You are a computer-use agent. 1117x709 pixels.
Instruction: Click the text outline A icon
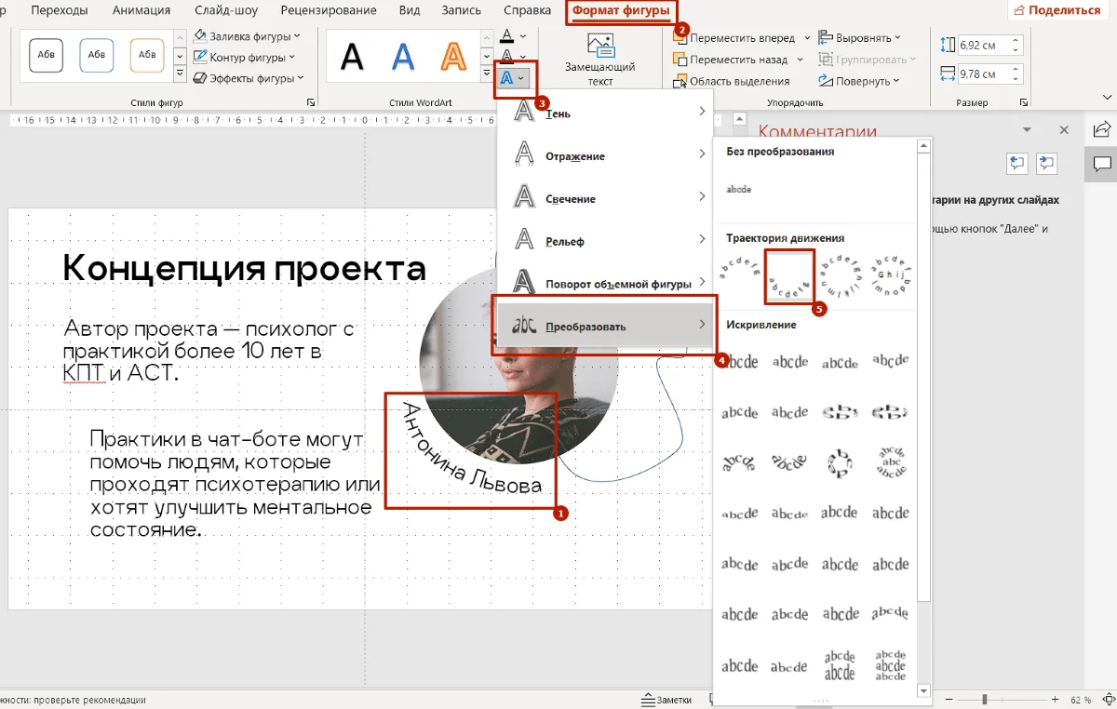pyautogui.click(x=506, y=57)
